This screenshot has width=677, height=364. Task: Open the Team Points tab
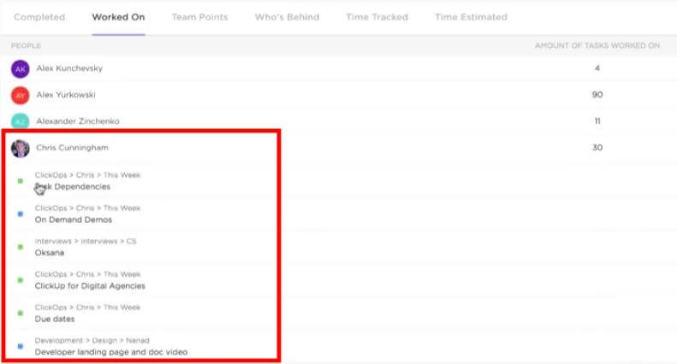pos(199,17)
